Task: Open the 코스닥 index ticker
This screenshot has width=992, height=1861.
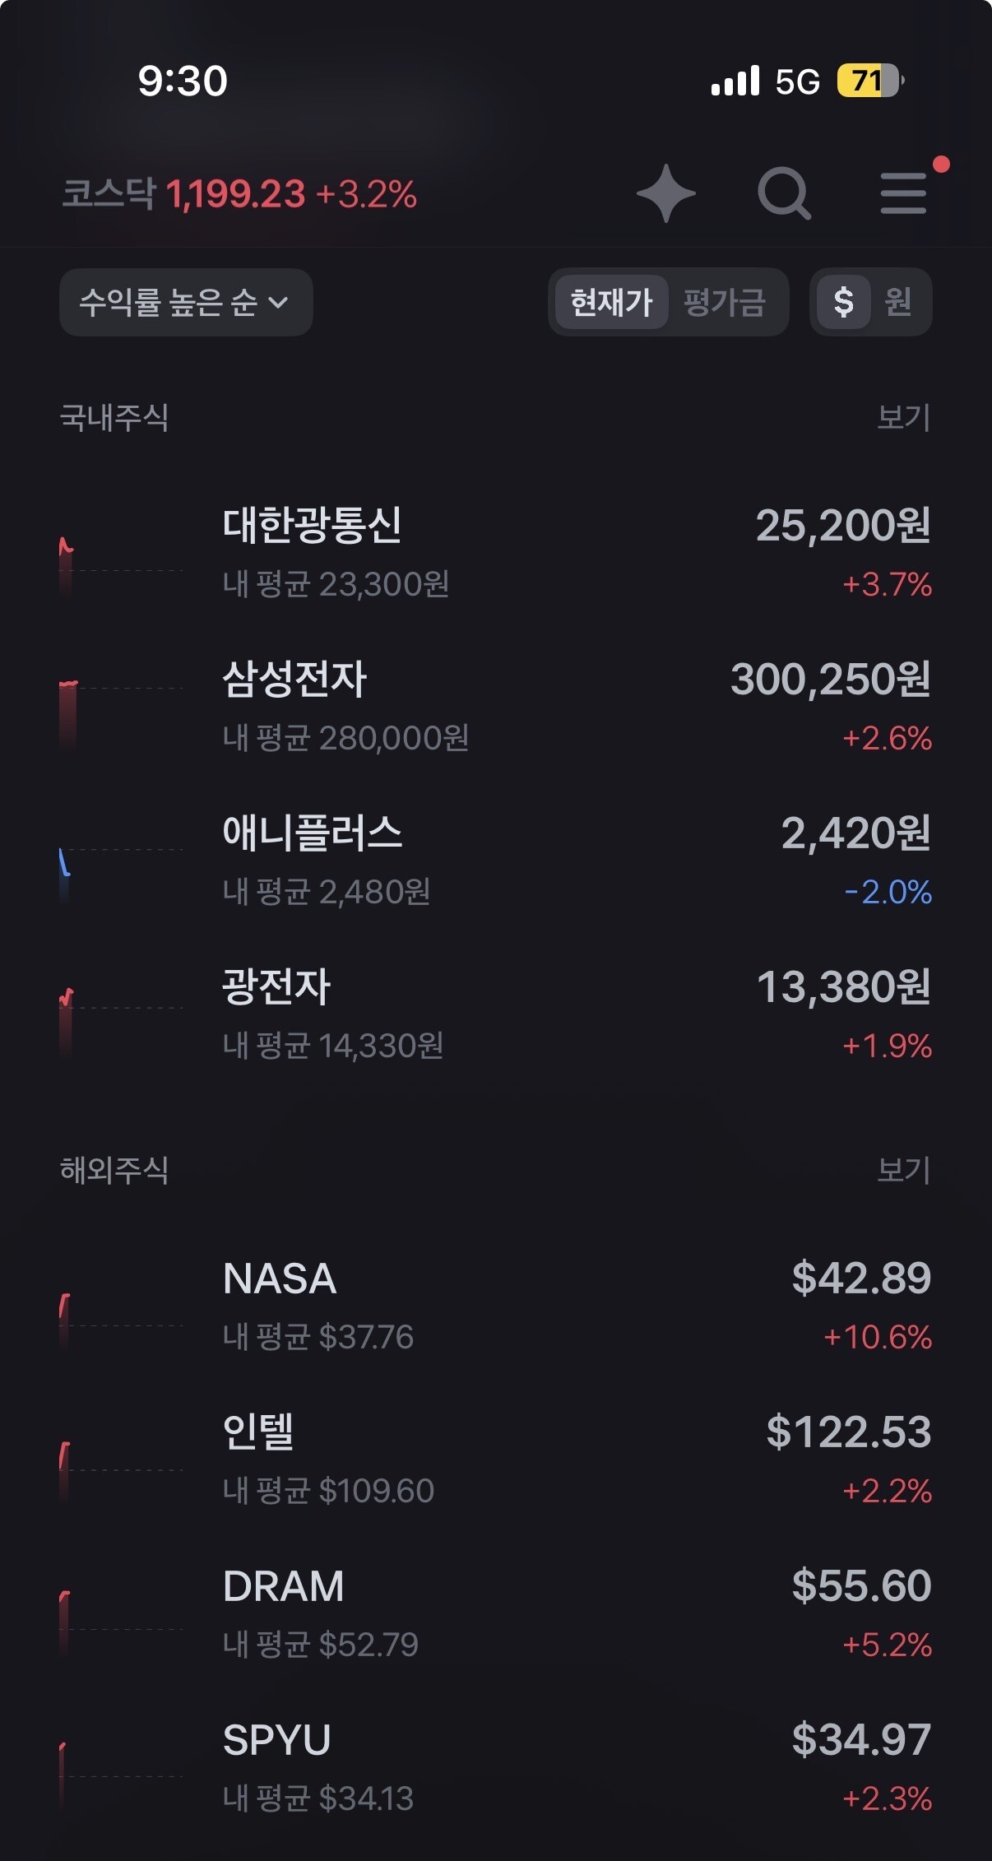Action: 239,194
